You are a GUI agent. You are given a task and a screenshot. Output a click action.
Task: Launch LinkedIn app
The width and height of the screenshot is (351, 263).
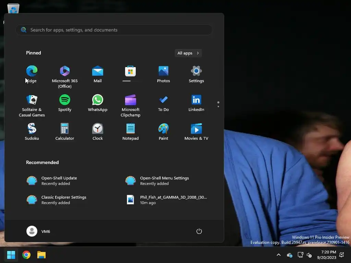[196, 103]
